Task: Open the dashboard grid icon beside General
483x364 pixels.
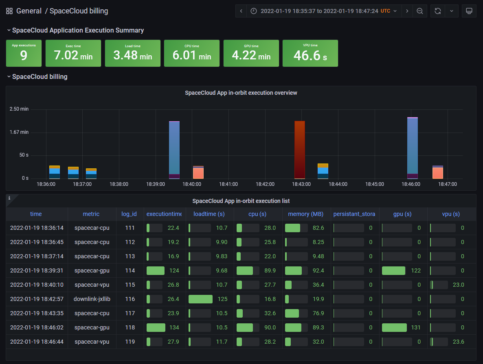Action: [x=9, y=11]
